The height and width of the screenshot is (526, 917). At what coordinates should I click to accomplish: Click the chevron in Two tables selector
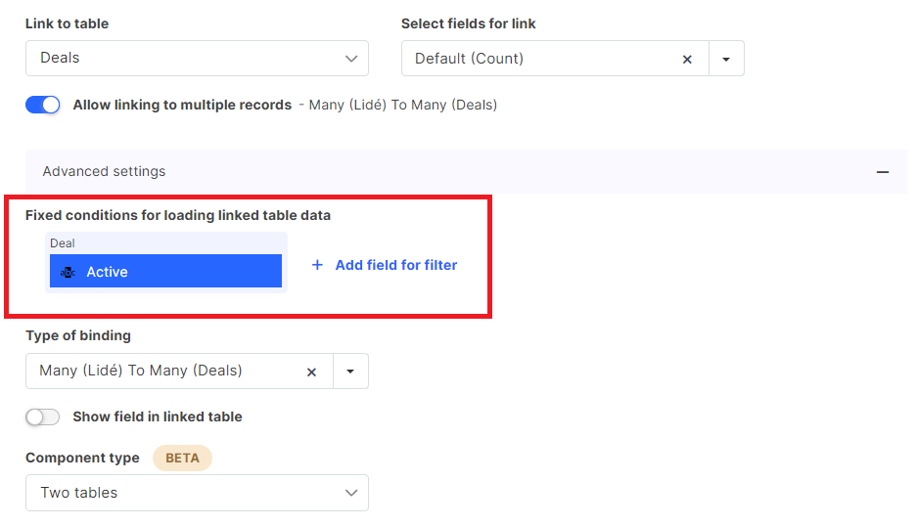point(351,493)
